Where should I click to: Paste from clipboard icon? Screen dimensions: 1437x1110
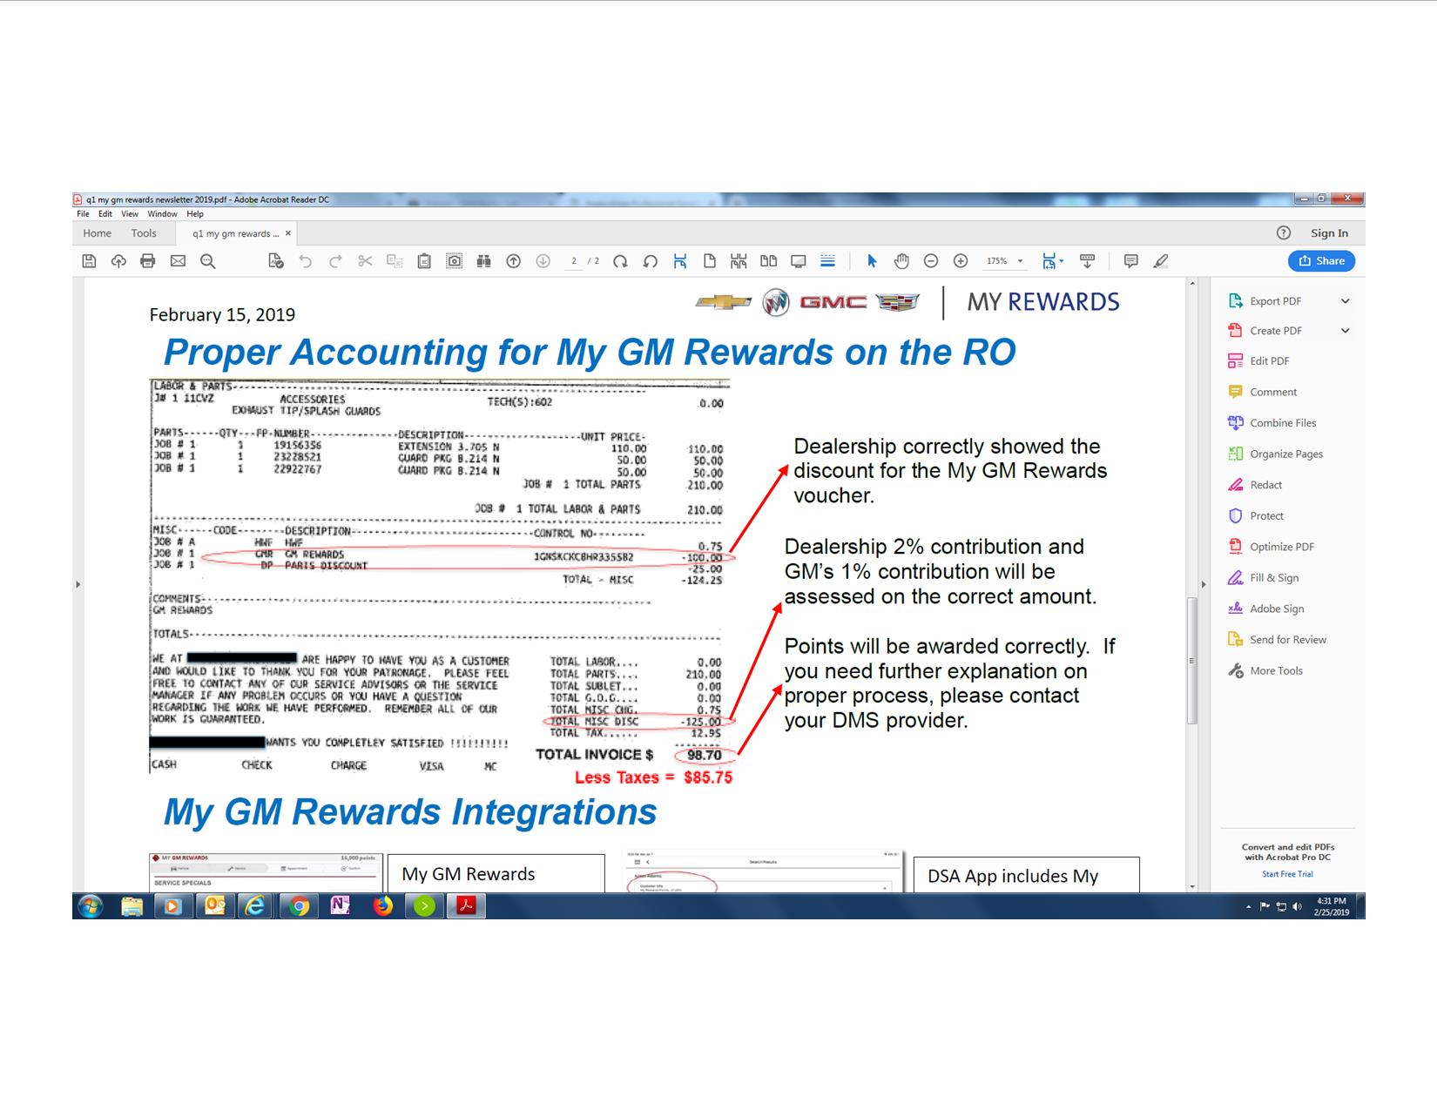click(424, 261)
